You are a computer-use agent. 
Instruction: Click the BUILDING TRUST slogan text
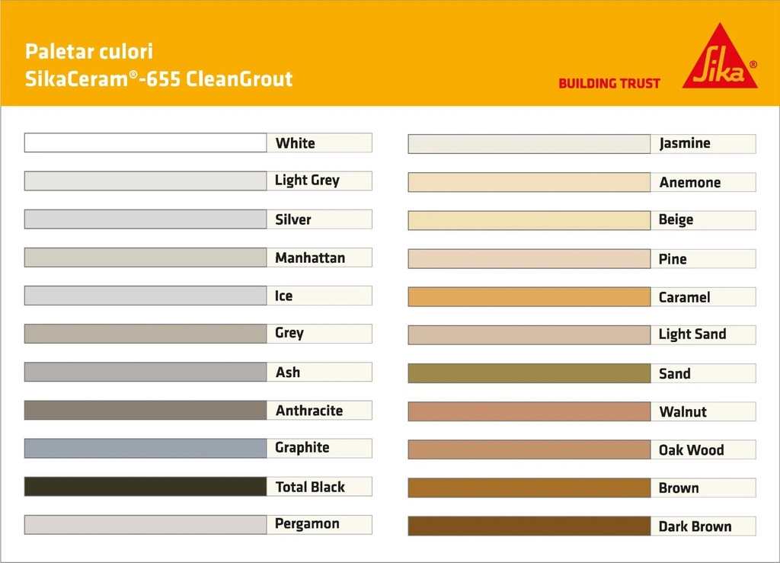[609, 83]
